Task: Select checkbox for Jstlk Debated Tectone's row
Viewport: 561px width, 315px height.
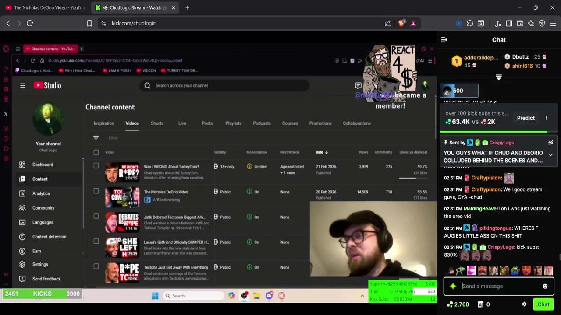Action: click(96, 216)
